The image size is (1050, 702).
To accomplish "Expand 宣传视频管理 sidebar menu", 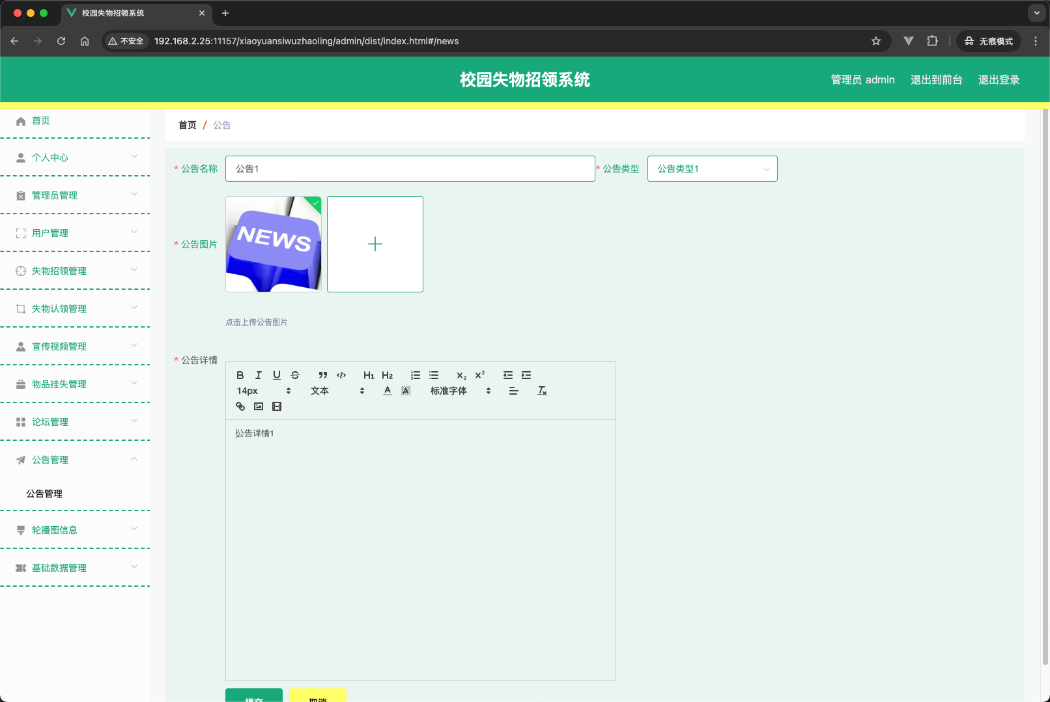I will click(x=75, y=346).
